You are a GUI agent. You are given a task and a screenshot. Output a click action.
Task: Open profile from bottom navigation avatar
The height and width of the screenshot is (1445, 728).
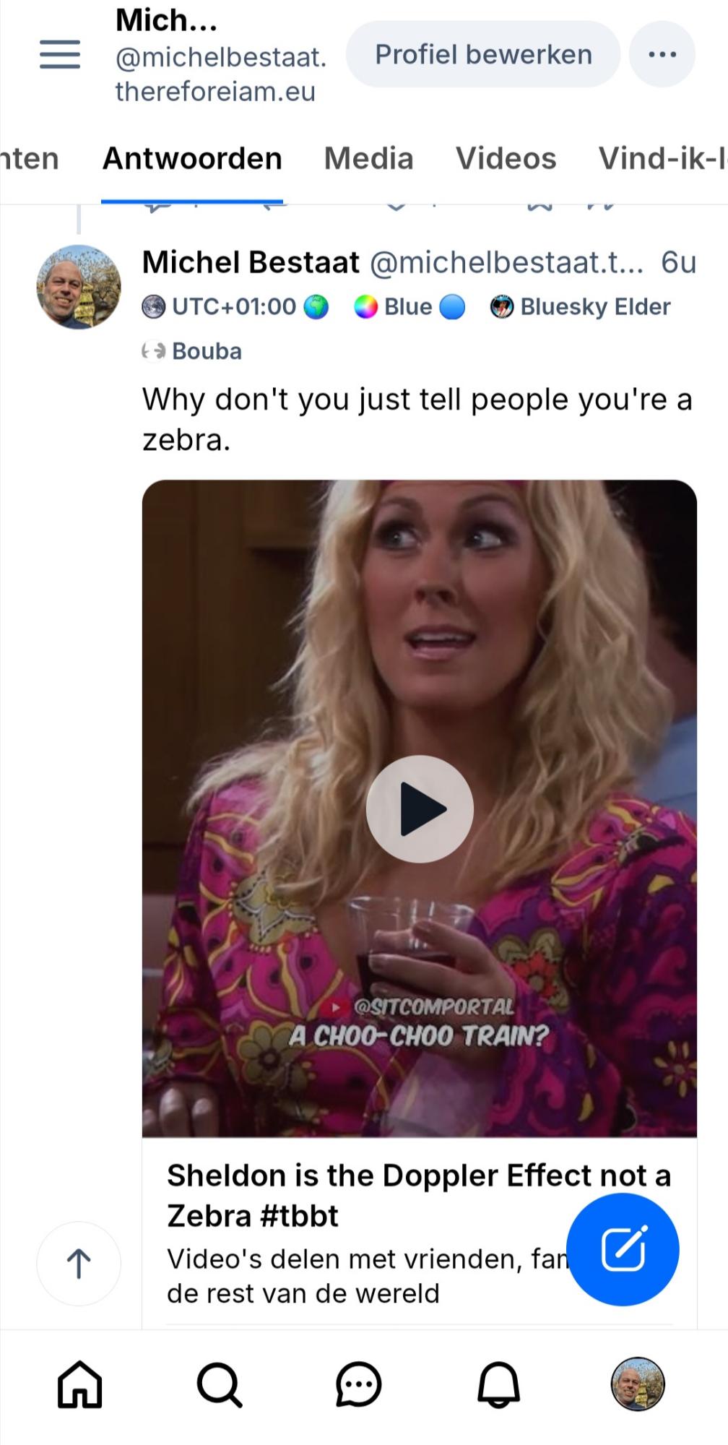[638, 1384]
